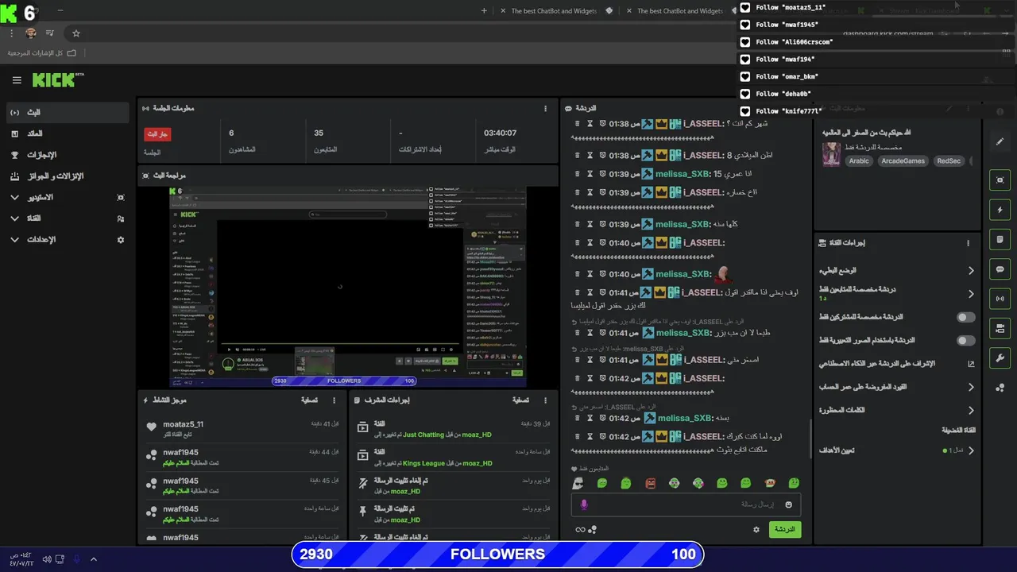
Task: Click the purple microphone icon in message box
Action: click(x=584, y=504)
